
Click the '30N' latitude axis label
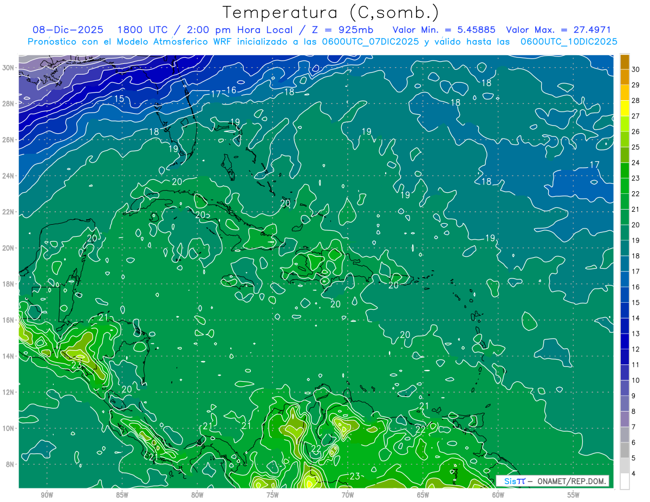click(x=8, y=67)
